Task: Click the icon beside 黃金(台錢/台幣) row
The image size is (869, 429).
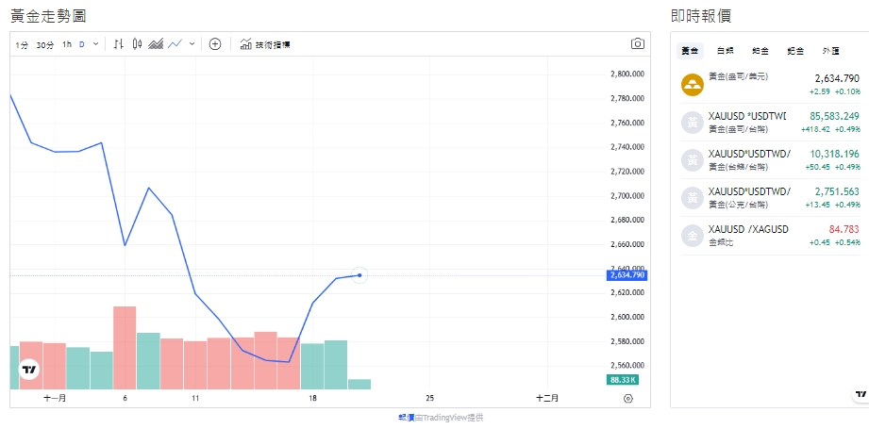Action: pyautogui.click(x=693, y=160)
